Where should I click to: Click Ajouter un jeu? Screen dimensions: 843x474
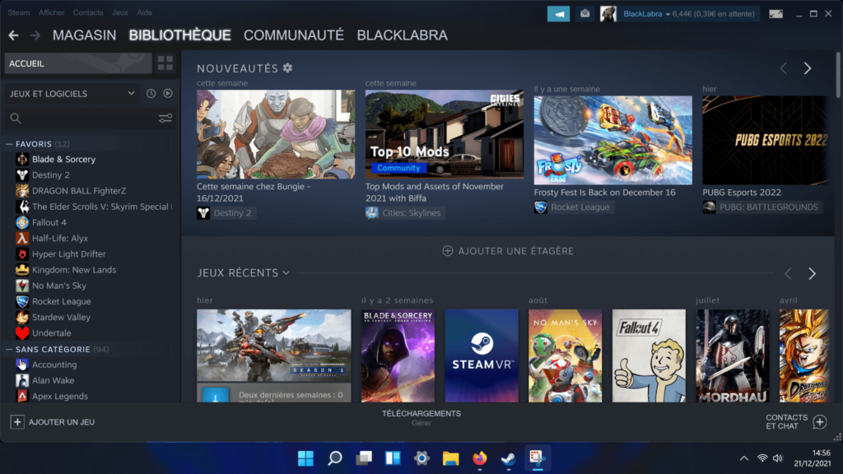coord(53,422)
